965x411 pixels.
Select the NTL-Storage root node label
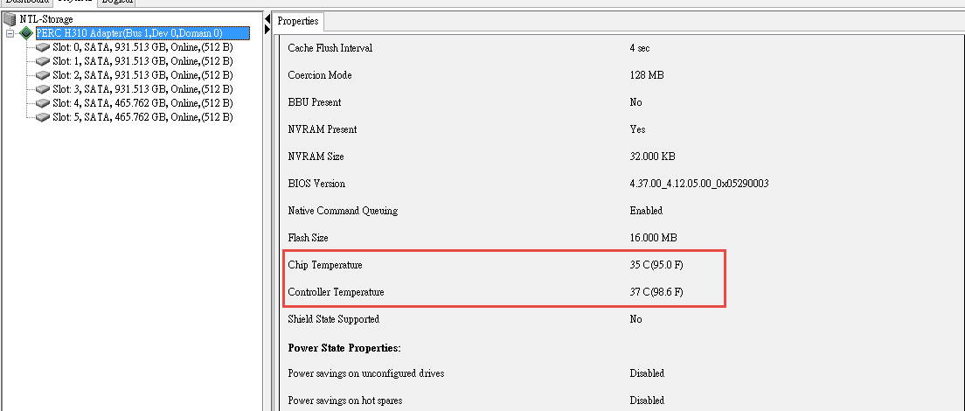pos(46,19)
